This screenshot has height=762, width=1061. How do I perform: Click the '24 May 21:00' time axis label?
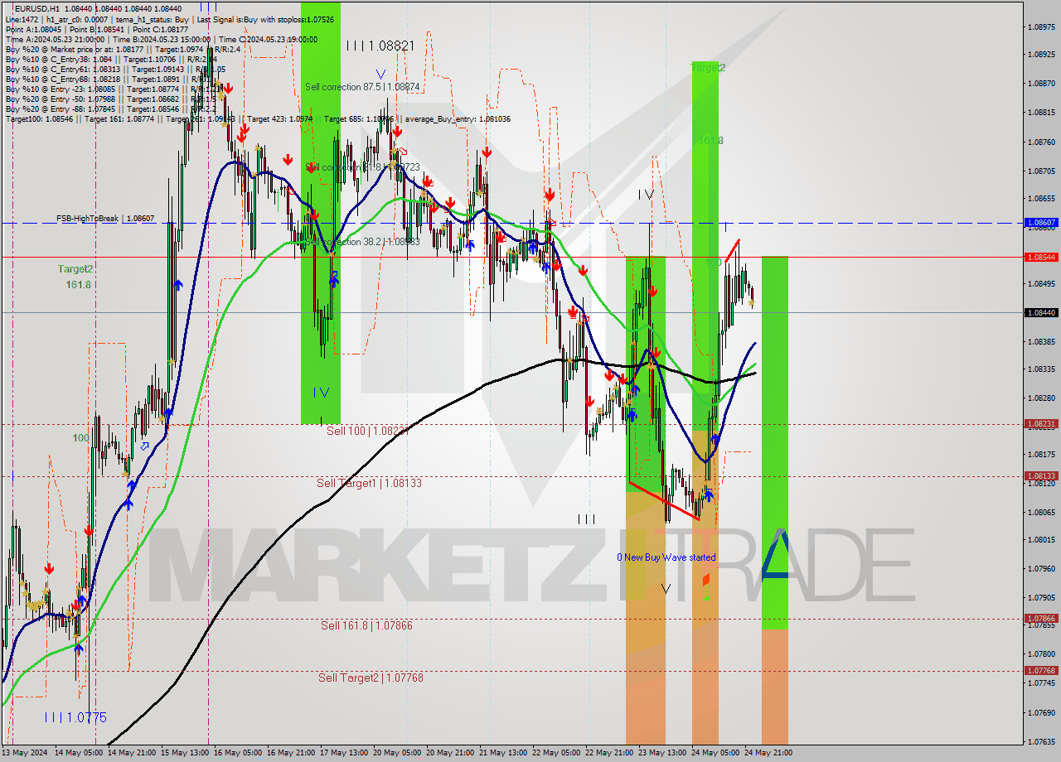[x=768, y=752]
